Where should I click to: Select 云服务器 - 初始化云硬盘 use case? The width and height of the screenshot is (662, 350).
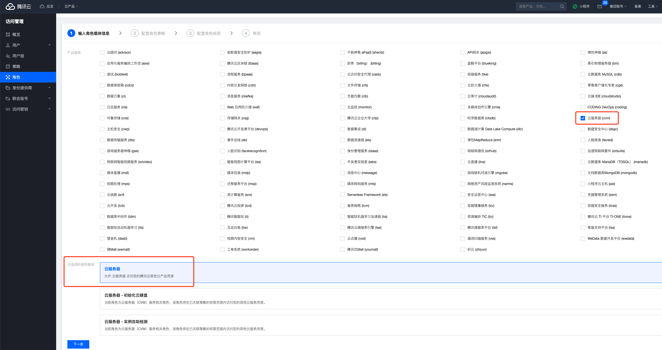381,299
